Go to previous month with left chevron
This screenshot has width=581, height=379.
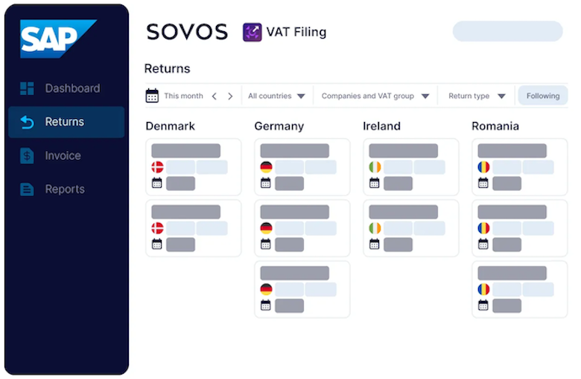(215, 96)
